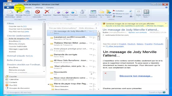Mark as Courrier indésirable
This screenshot has height=96, width=172.
(x=37, y=14)
